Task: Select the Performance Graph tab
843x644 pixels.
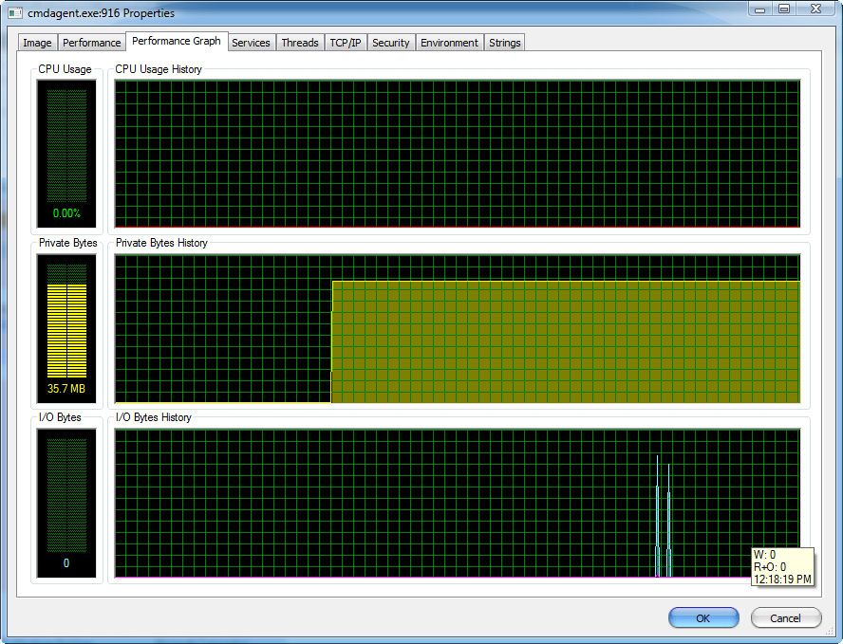Action: [177, 41]
